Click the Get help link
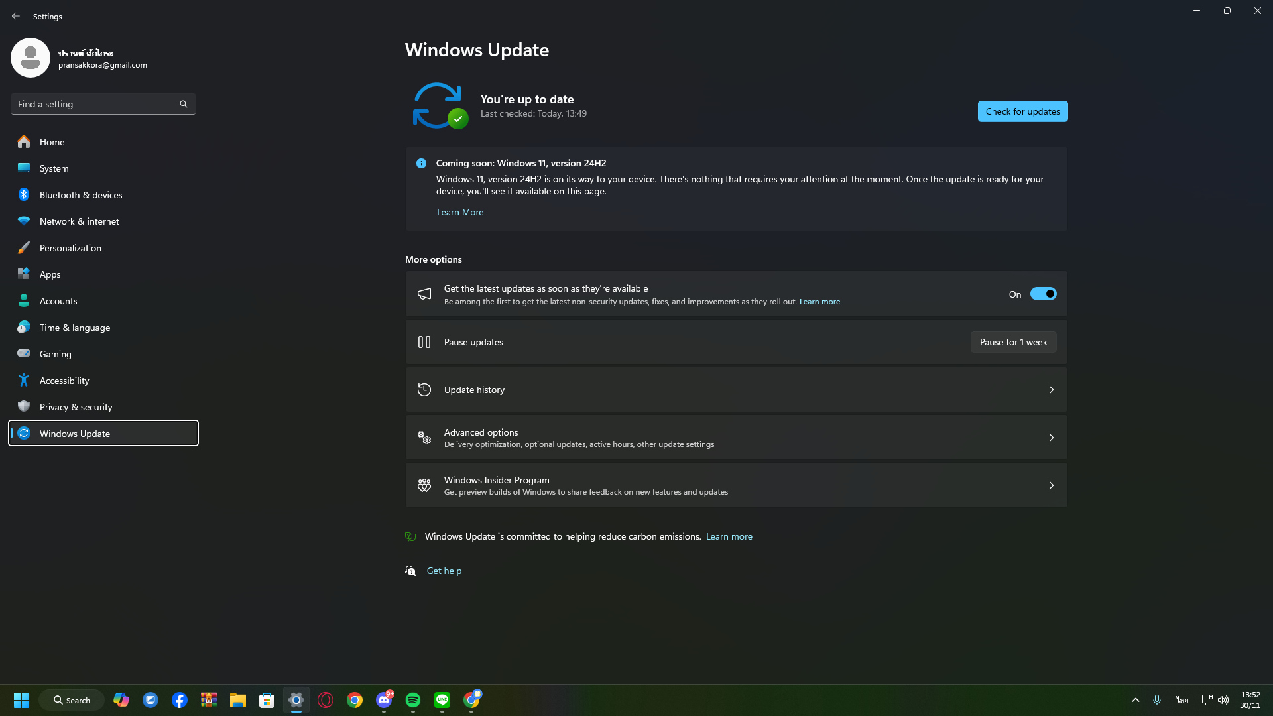1273x716 pixels. click(444, 571)
